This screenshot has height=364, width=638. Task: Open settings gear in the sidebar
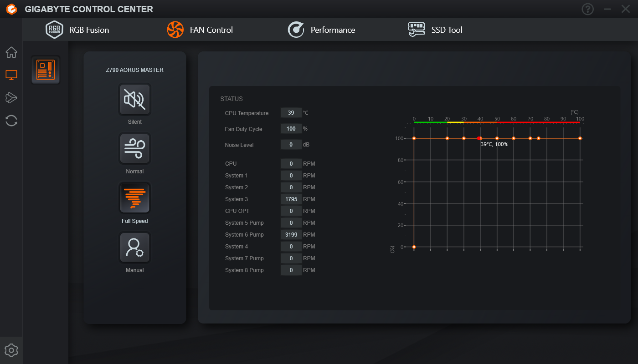(x=11, y=350)
